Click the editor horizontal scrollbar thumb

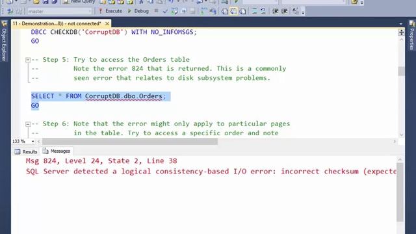point(130,142)
